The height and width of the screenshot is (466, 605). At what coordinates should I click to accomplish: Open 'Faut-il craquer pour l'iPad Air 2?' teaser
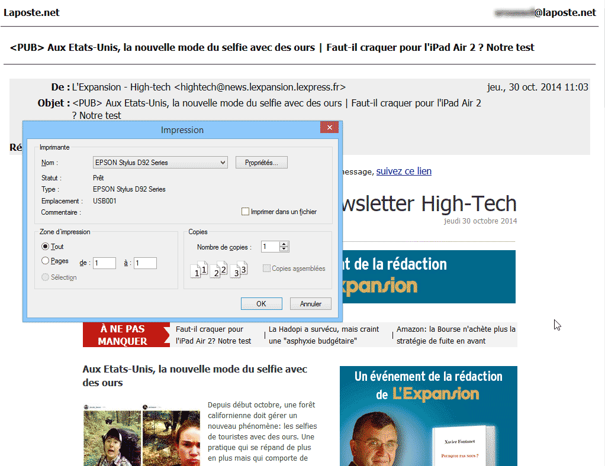click(x=213, y=335)
